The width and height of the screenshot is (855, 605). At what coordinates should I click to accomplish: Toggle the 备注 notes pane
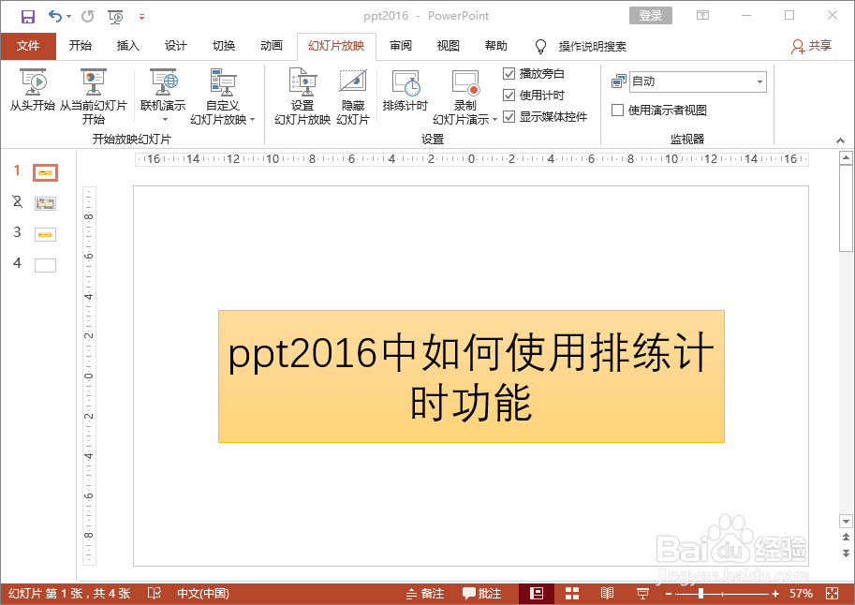425,593
